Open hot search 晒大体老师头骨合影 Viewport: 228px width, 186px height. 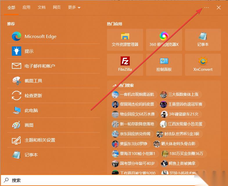point(176,144)
